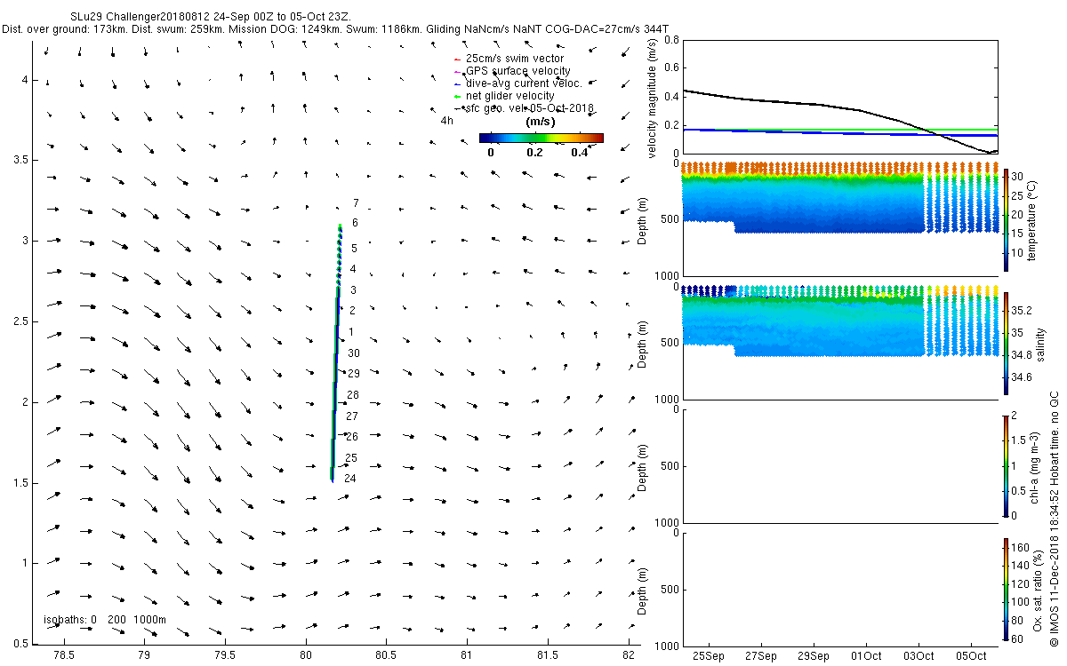Click the black line in the velocity magnitude plot

800,103
